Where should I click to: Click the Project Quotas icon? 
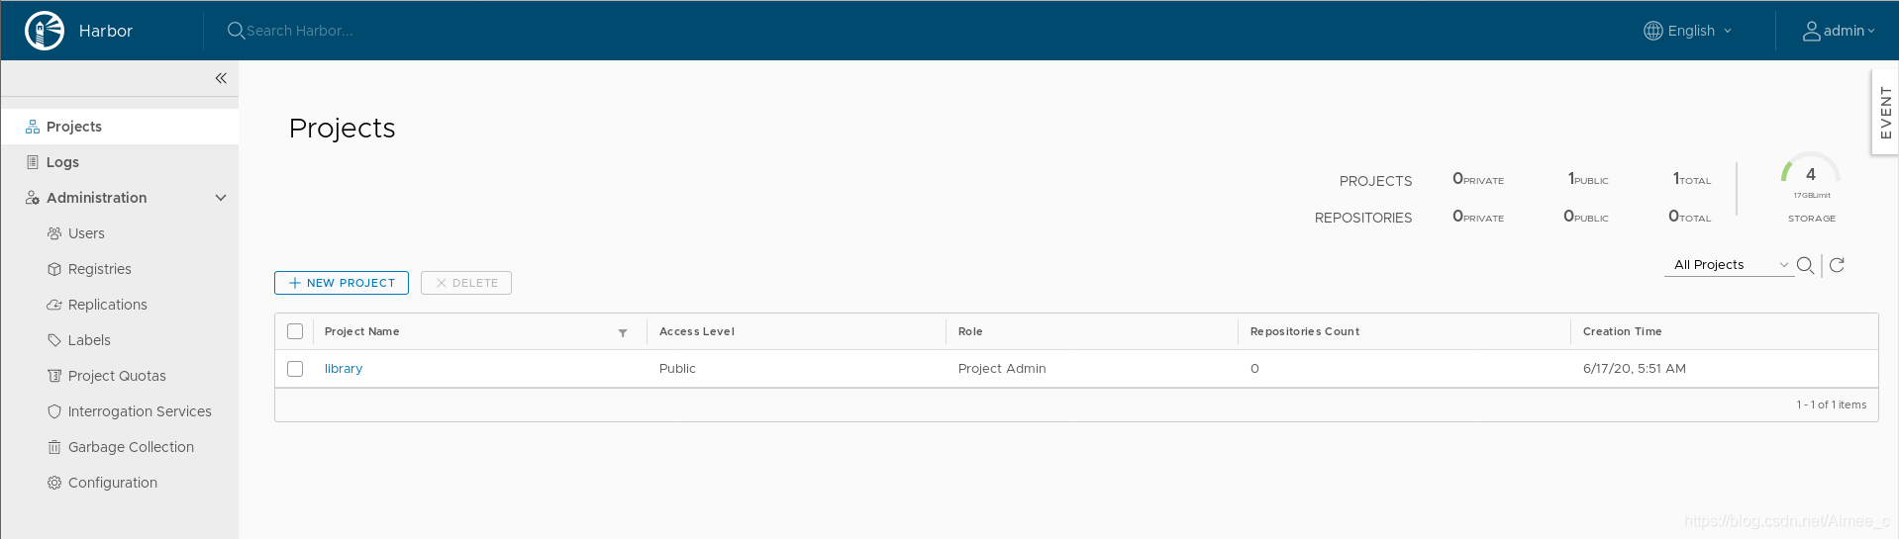(54, 376)
